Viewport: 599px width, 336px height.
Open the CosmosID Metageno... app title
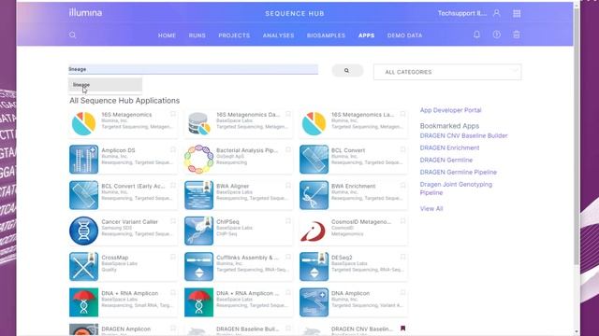[x=361, y=222]
